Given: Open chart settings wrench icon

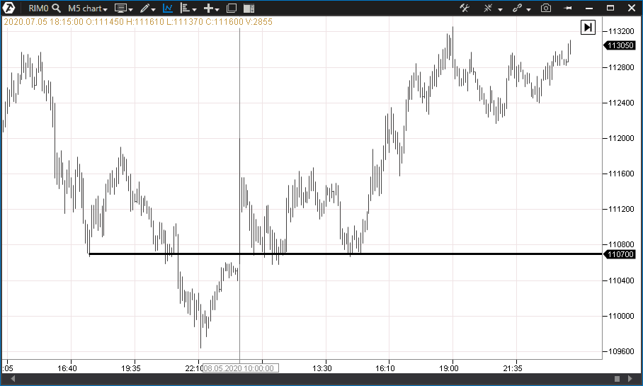Looking at the screenshot, I should point(465,8).
